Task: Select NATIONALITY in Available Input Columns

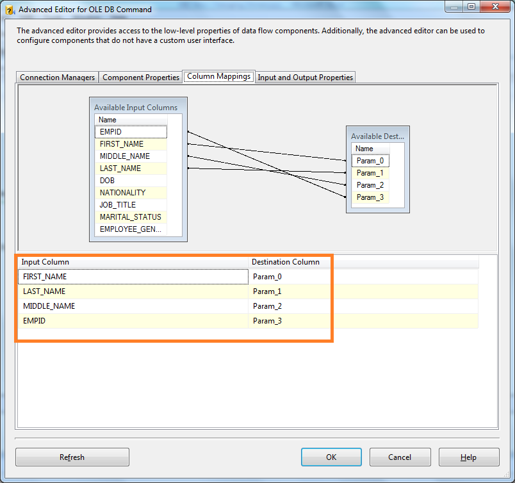Action: 130,193
